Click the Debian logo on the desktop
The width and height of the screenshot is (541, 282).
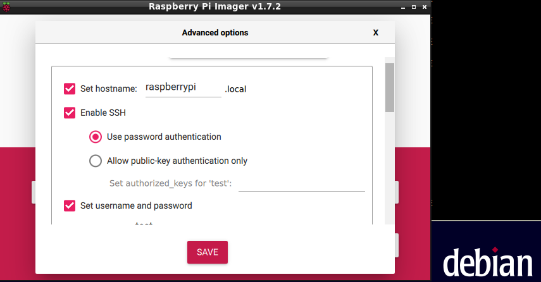click(x=487, y=262)
